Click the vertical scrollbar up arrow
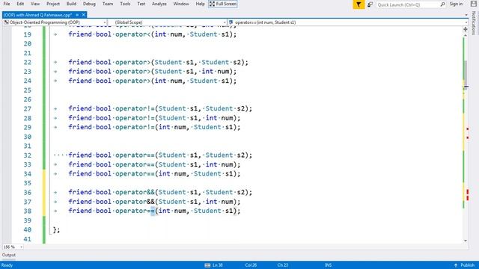Viewport: 479px width, 269px height. tap(466, 35)
